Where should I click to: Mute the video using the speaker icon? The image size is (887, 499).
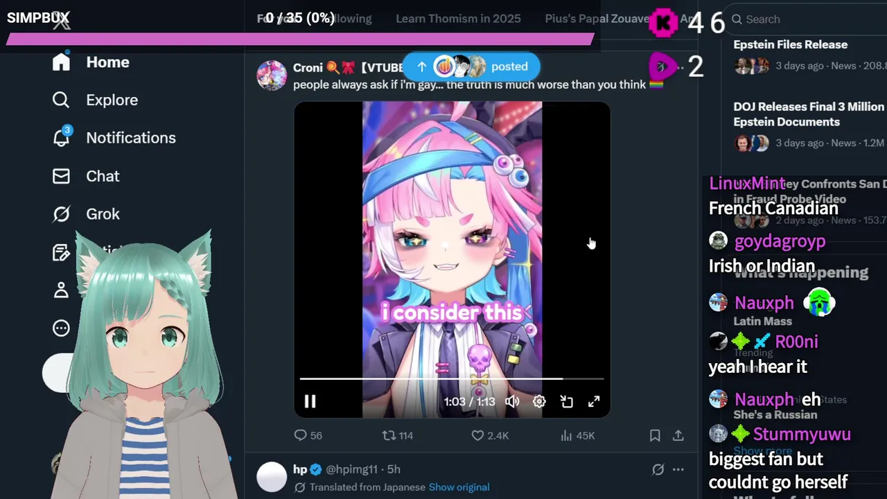tap(512, 401)
